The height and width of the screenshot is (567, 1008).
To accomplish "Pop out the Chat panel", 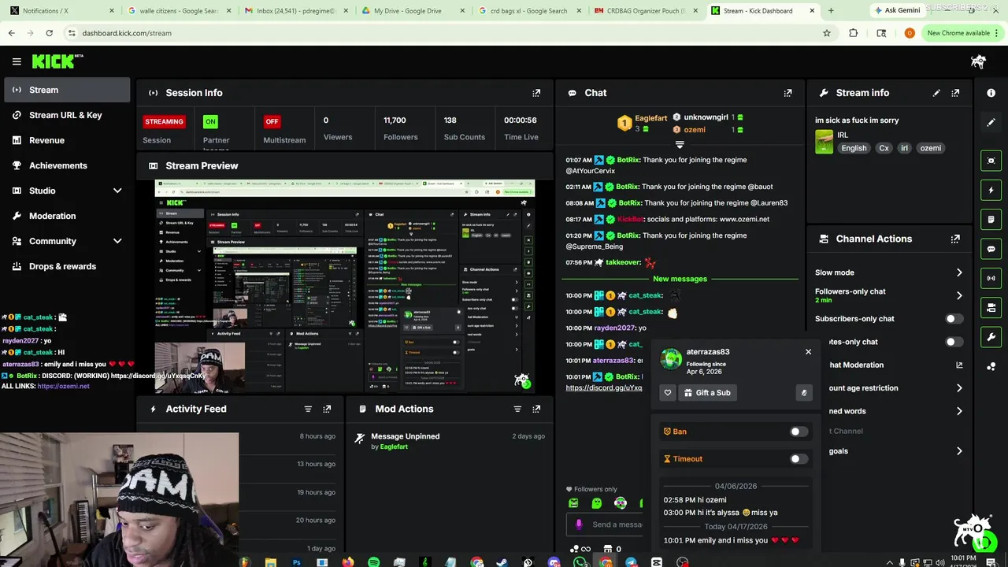I will pos(787,93).
